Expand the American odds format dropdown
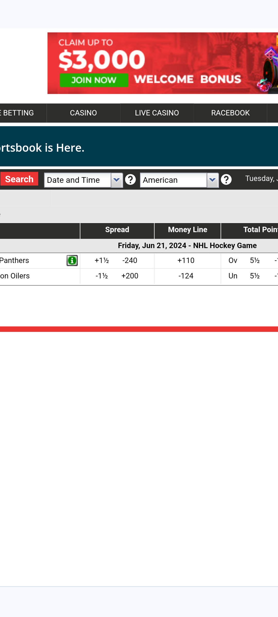 (x=213, y=180)
